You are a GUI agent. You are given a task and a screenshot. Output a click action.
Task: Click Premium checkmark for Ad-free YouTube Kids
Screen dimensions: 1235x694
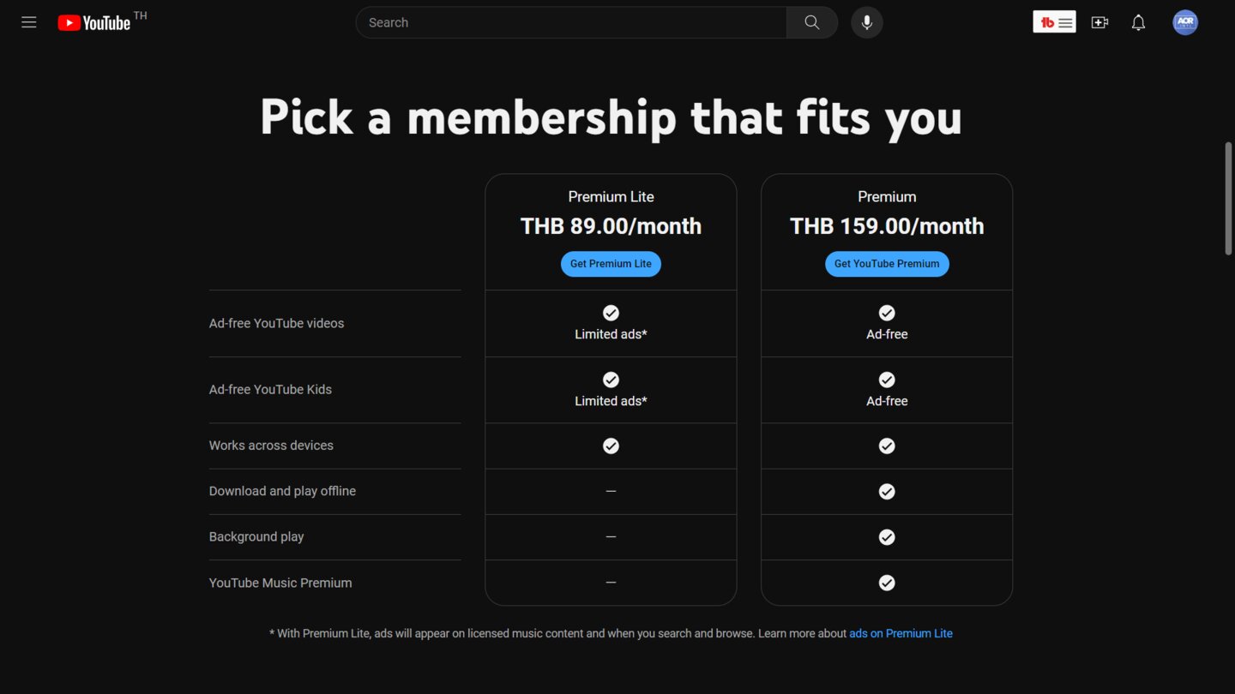tap(887, 380)
